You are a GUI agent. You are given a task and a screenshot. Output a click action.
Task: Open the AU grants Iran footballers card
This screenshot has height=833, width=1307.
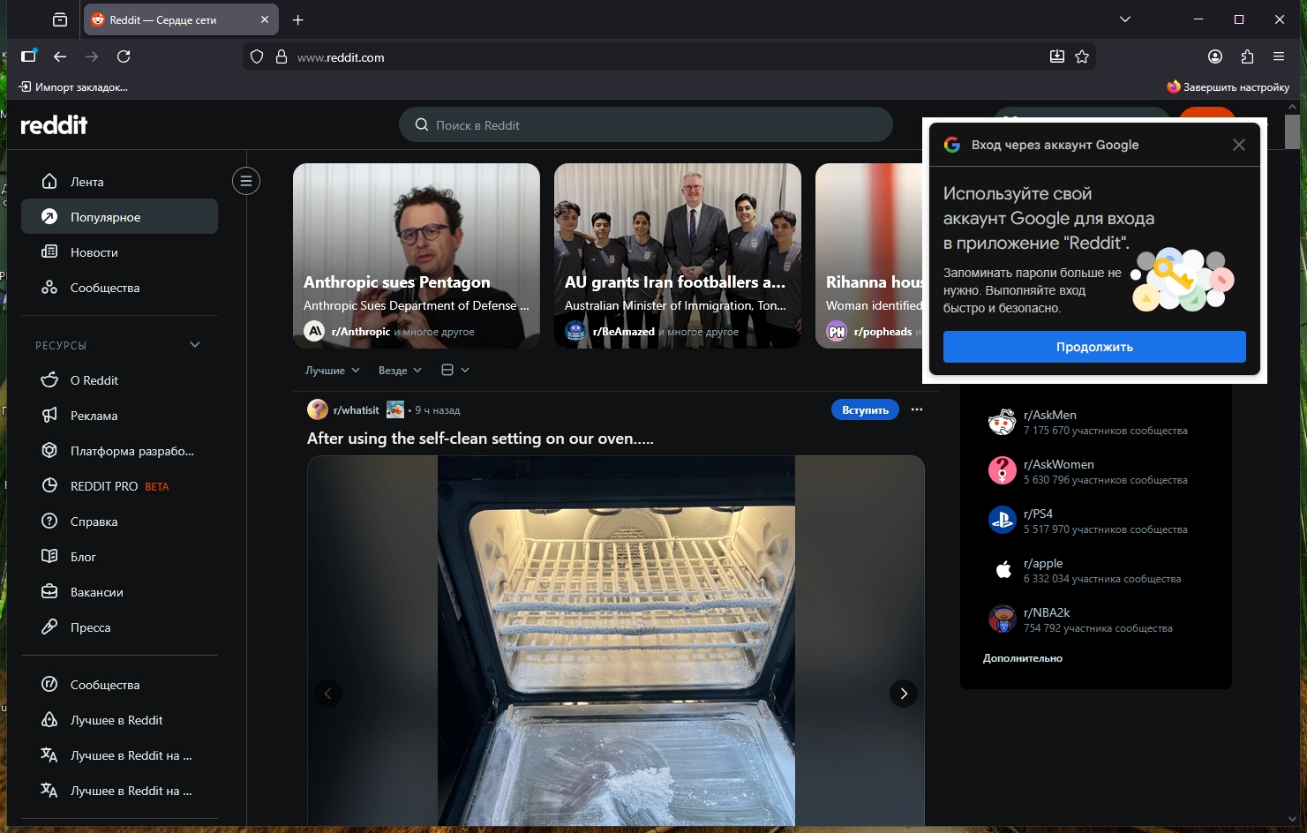(678, 256)
